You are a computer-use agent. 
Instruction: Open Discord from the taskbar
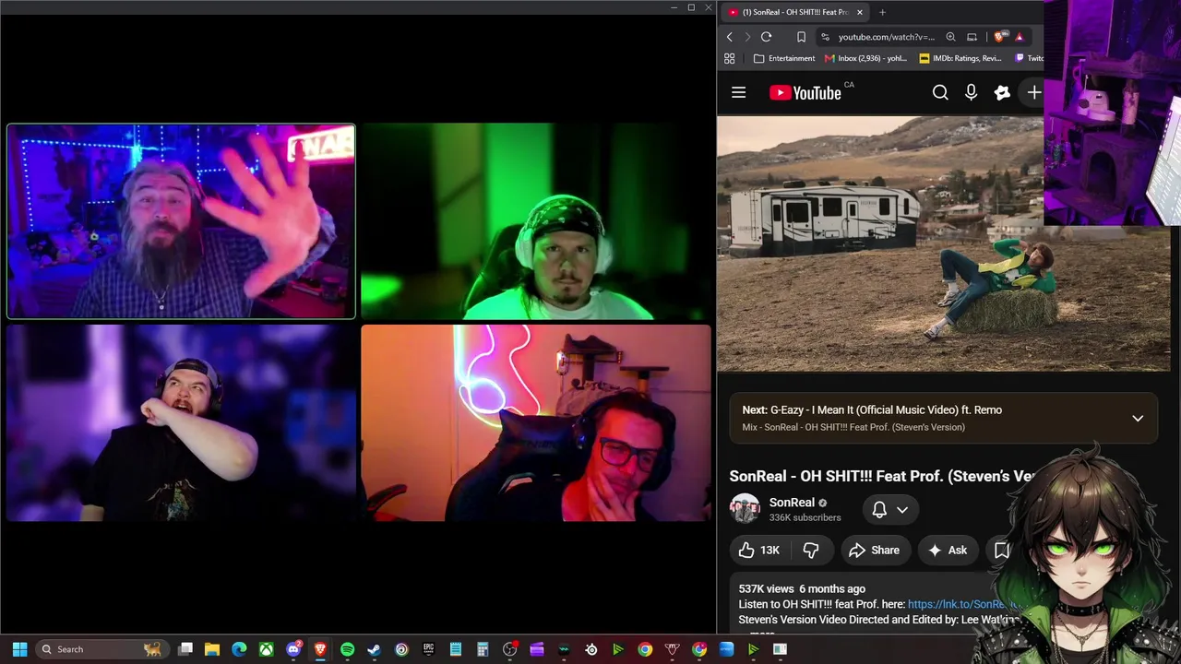(293, 649)
